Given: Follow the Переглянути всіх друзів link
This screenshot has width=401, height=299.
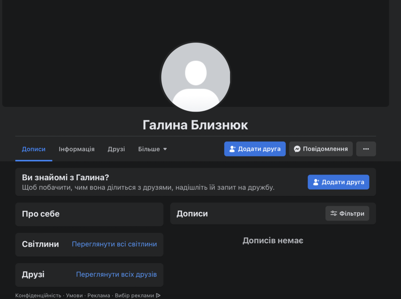Looking at the screenshot, I should tap(116, 274).
